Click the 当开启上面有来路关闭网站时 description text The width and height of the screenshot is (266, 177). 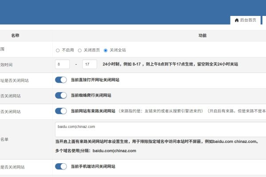coord(157,142)
